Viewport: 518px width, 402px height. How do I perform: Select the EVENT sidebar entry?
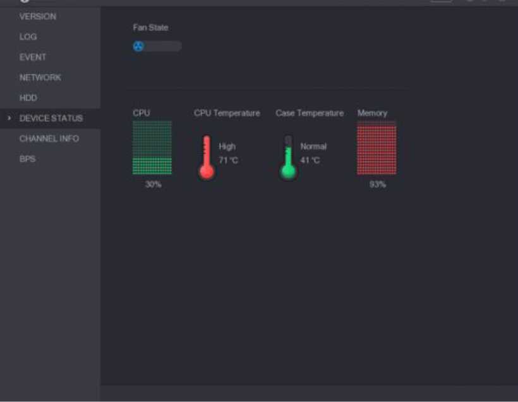(33, 57)
